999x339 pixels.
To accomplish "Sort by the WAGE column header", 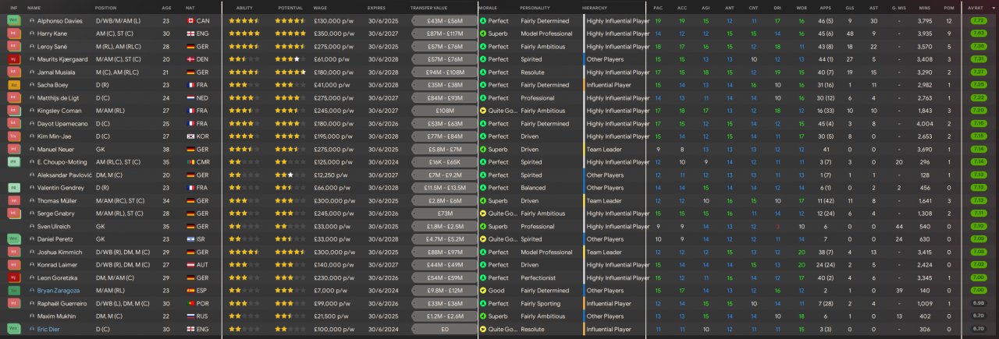I will pos(320,7).
